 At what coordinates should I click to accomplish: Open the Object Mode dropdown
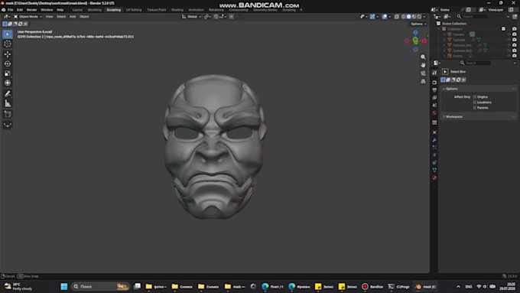(x=28, y=17)
